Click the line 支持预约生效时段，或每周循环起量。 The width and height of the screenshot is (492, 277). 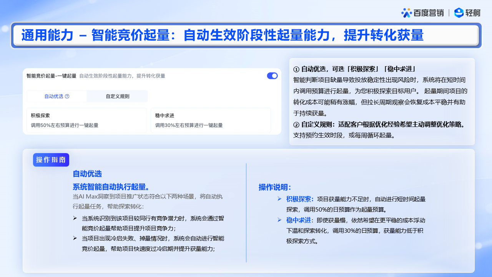point(344,135)
